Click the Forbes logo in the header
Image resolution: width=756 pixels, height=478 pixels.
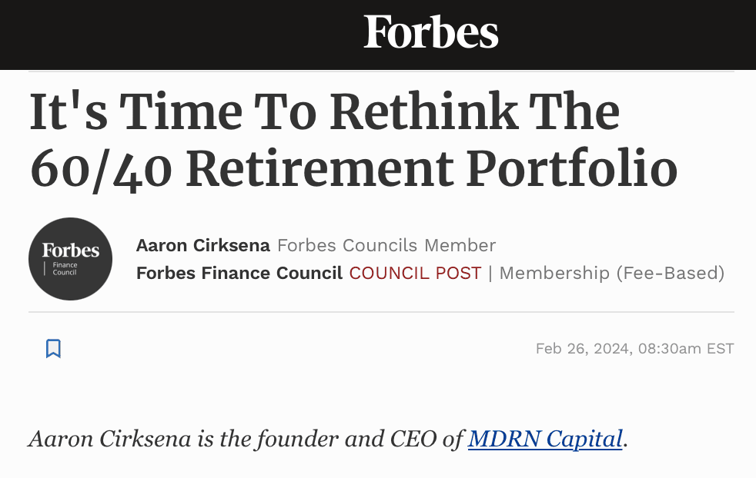[x=431, y=33]
